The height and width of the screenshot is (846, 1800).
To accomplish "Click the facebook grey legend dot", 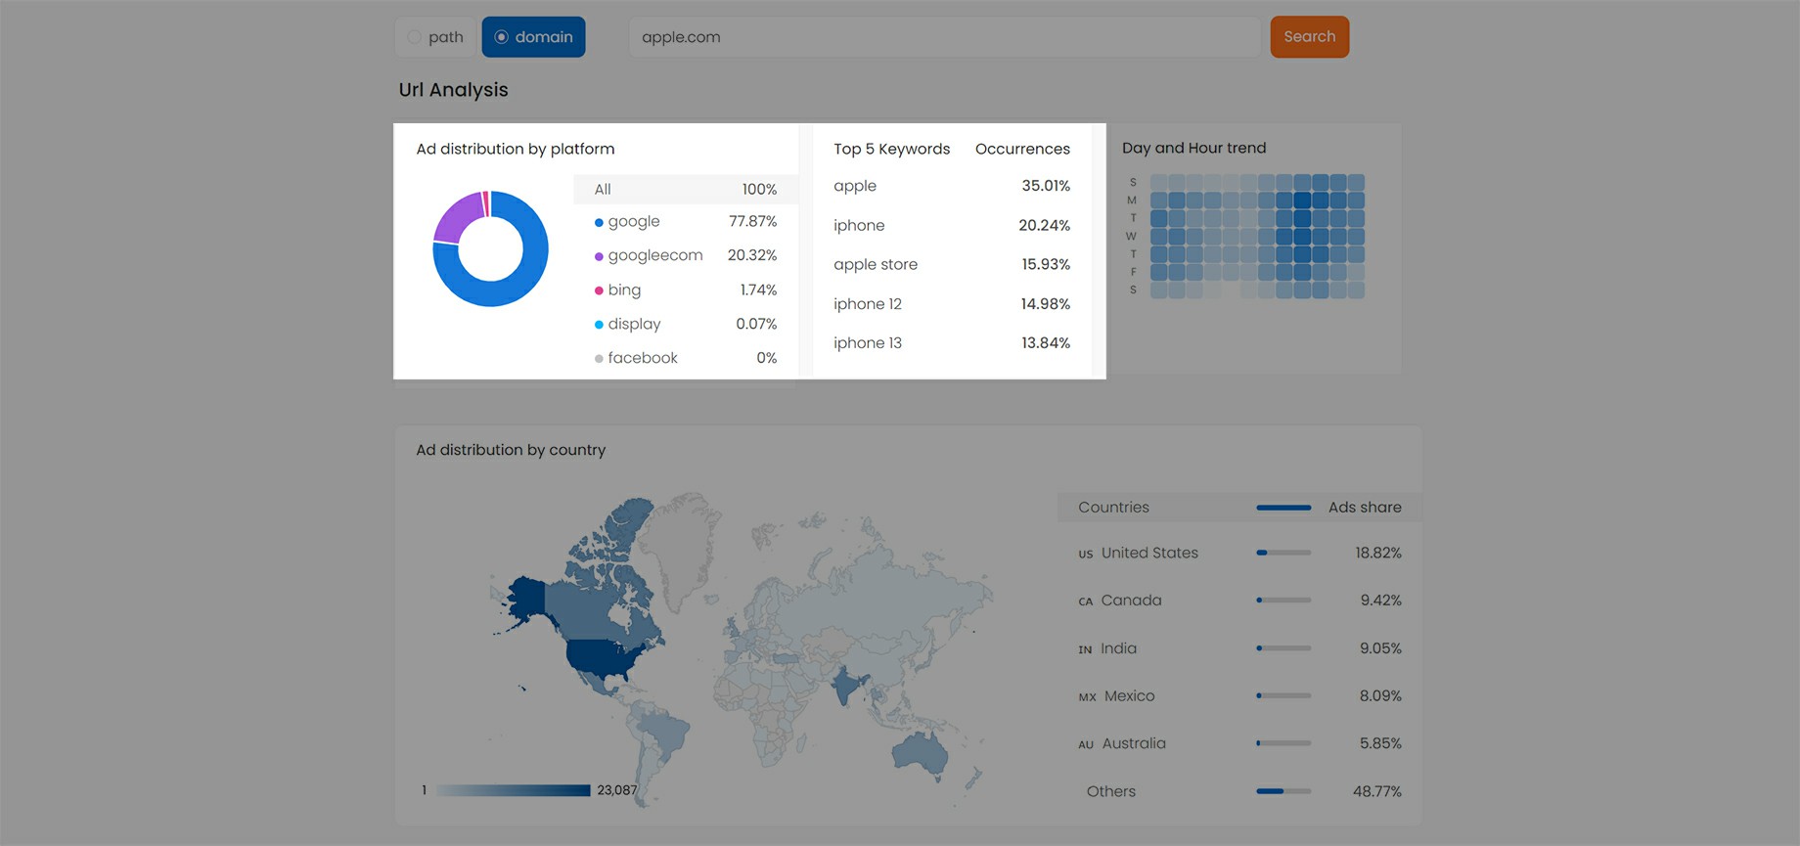I will tap(599, 359).
